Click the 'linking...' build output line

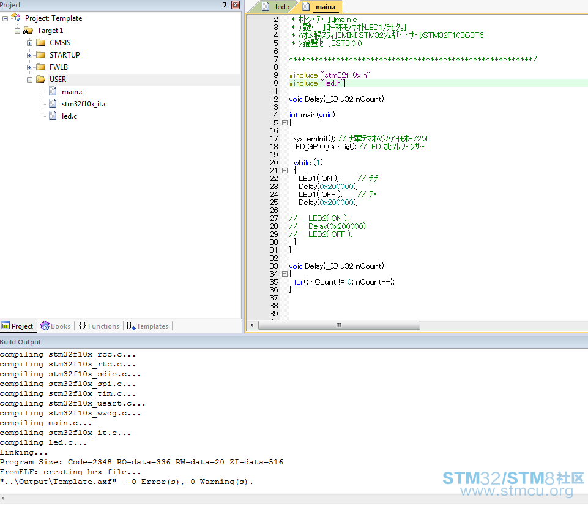click(x=24, y=452)
